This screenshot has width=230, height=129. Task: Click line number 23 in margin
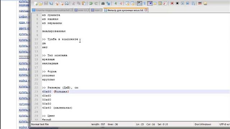pyautogui.click(x=36, y=92)
